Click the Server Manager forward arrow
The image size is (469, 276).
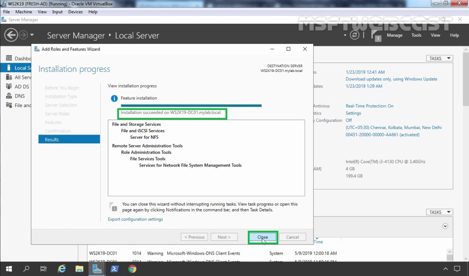[23, 35]
